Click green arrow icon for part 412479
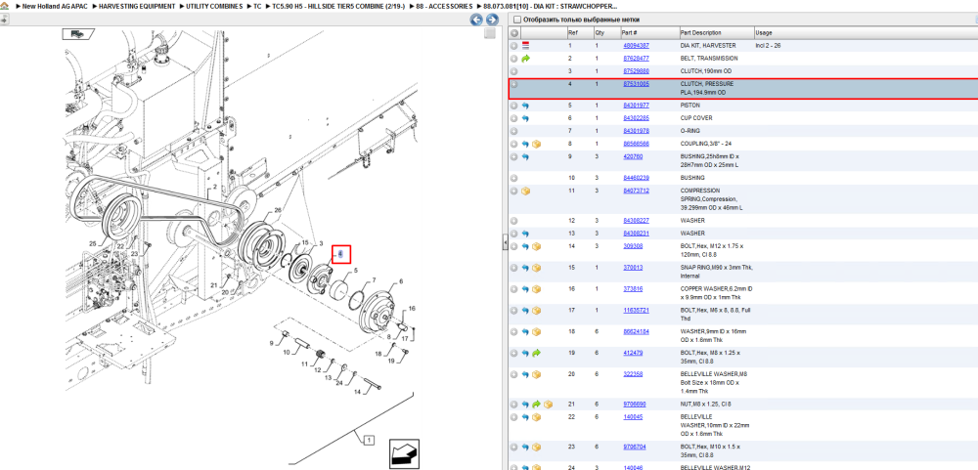The width and height of the screenshot is (978, 470). (x=536, y=354)
